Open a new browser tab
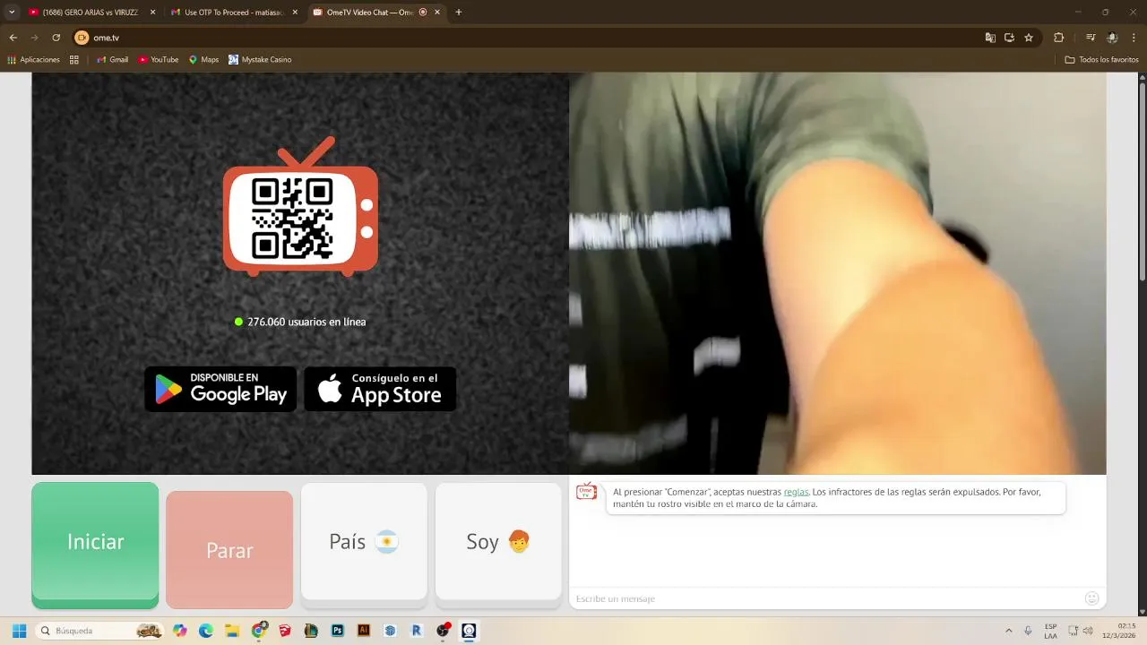 click(x=459, y=13)
